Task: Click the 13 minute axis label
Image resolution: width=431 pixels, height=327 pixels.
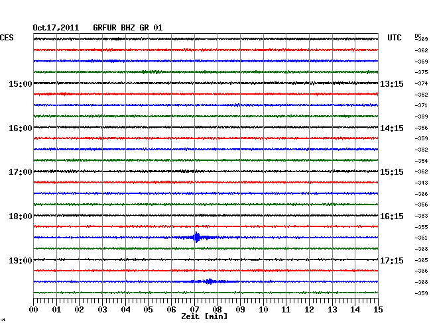Action: pyautogui.click(x=332, y=309)
